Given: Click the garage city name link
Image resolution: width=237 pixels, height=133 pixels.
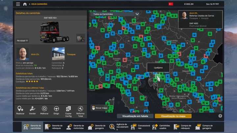Looking at the screenshot, I should 71,54.
